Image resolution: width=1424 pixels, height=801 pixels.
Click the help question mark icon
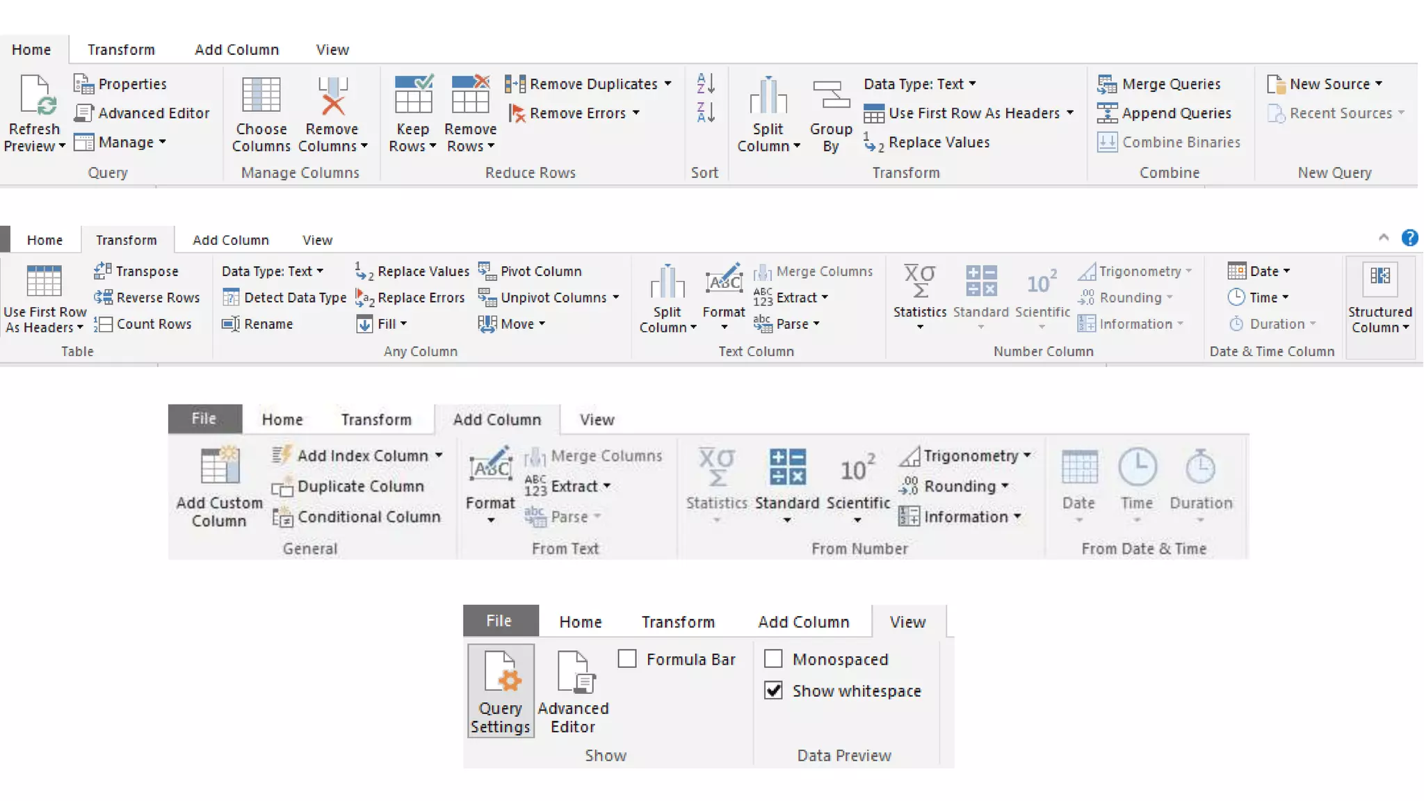[1409, 238]
